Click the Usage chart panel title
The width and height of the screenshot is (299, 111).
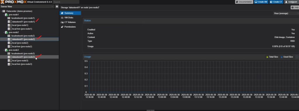(x=88, y=57)
